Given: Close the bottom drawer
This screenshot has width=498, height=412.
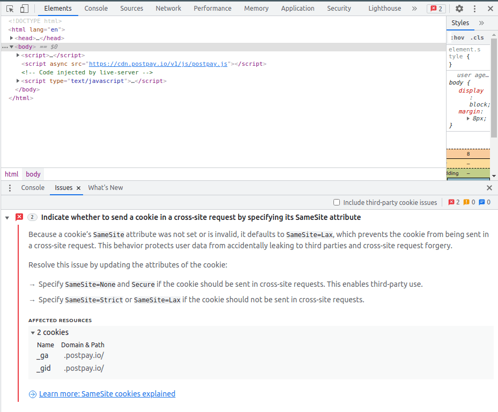Looking at the screenshot, I should coord(489,188).
